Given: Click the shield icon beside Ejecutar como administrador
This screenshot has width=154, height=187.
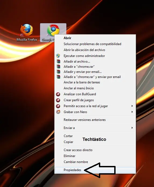Looking at the screenshot, I should pos(58,56).
